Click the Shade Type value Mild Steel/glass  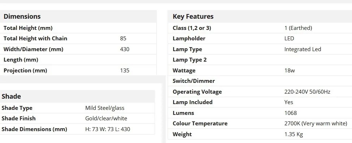tap(104, 108)
